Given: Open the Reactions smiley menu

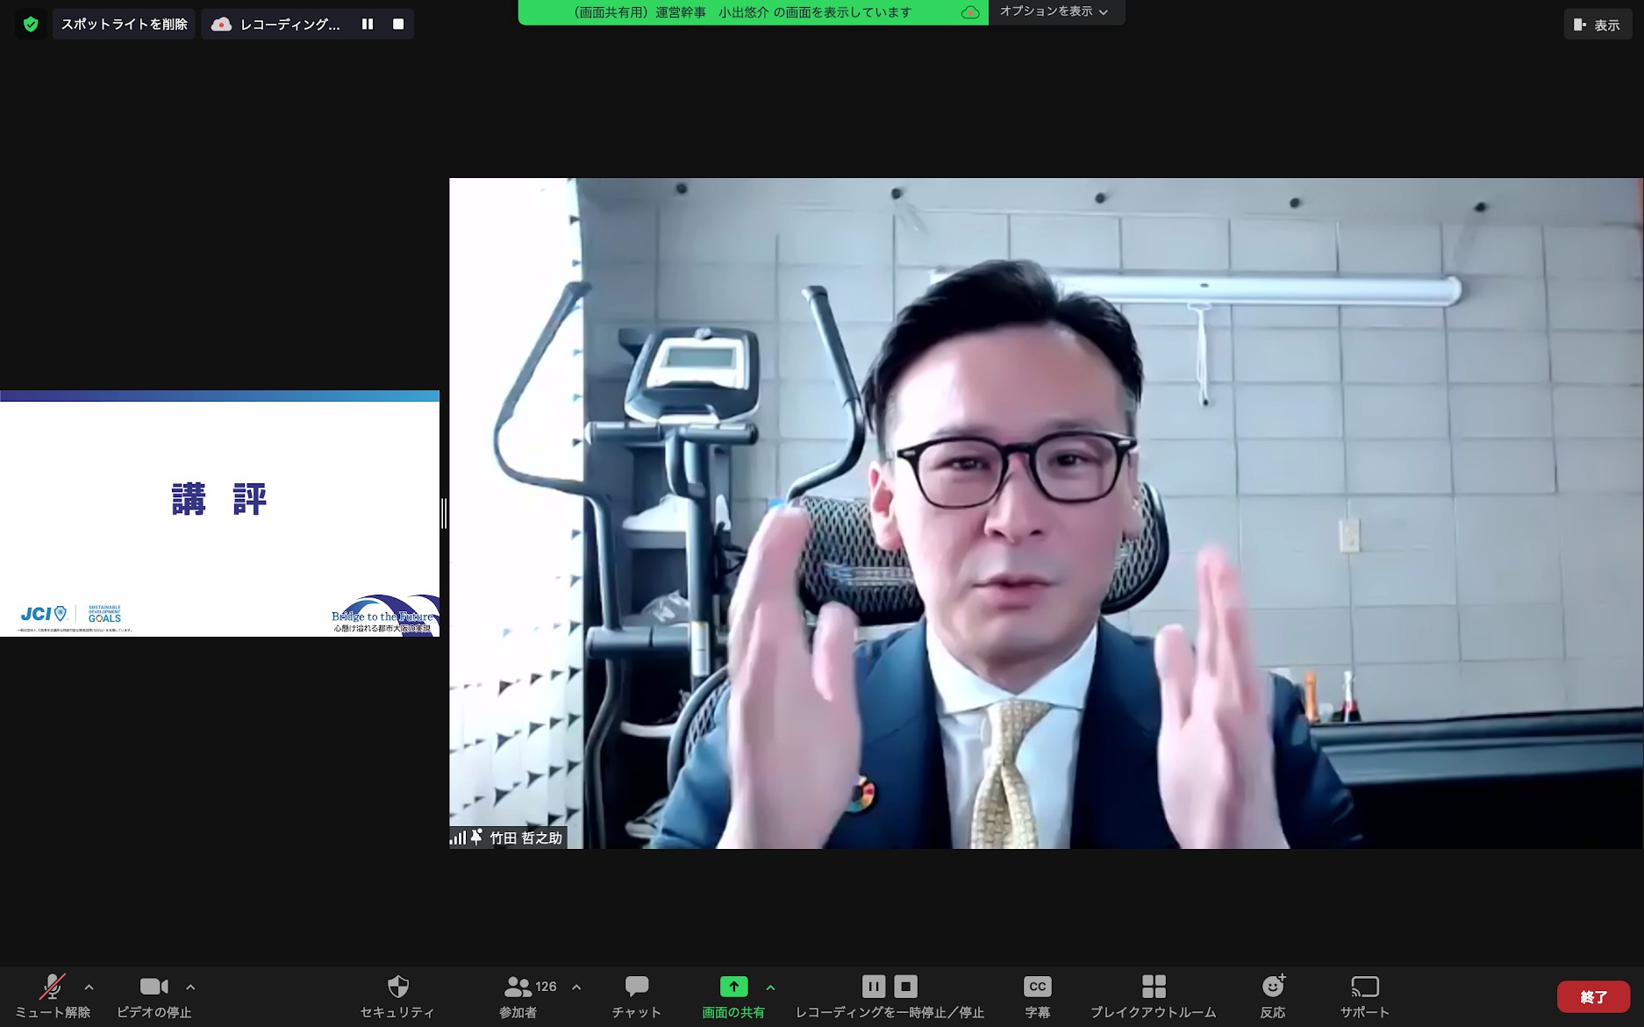Looking at the screenshot, I should pos(1272,996).
